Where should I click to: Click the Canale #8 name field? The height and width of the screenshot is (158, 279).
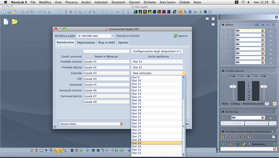(106, 102)
